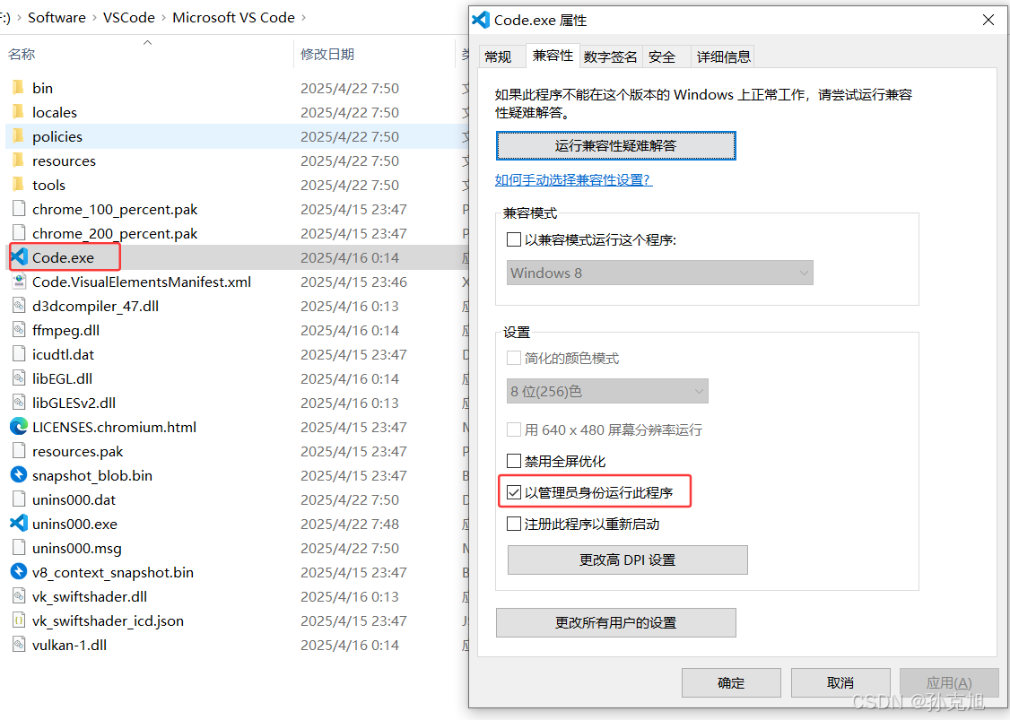Toggle 禁用全屏优化 checkbox
The height and width of the screenshot is (720, 1010).
(514, 461)
